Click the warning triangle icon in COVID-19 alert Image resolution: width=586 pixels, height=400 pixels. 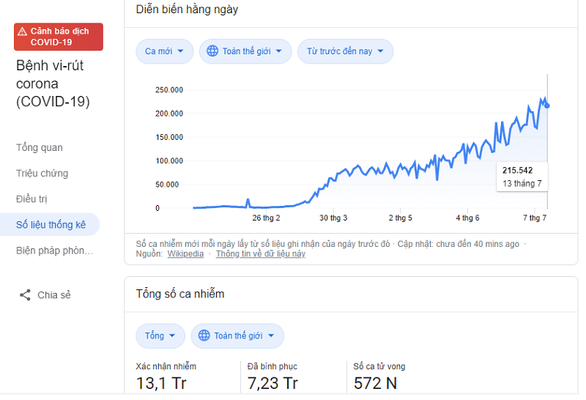[23, 32]
